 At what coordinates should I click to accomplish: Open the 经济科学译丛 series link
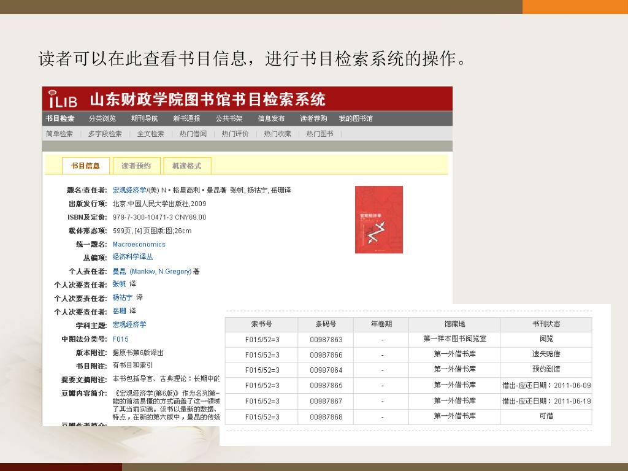point(132,257)
